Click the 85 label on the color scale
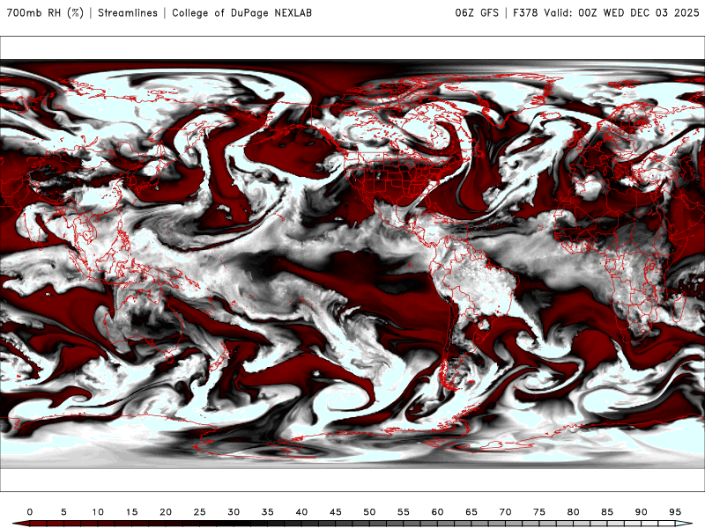Screen dimensions: 705x528 (x=607, y=512)
